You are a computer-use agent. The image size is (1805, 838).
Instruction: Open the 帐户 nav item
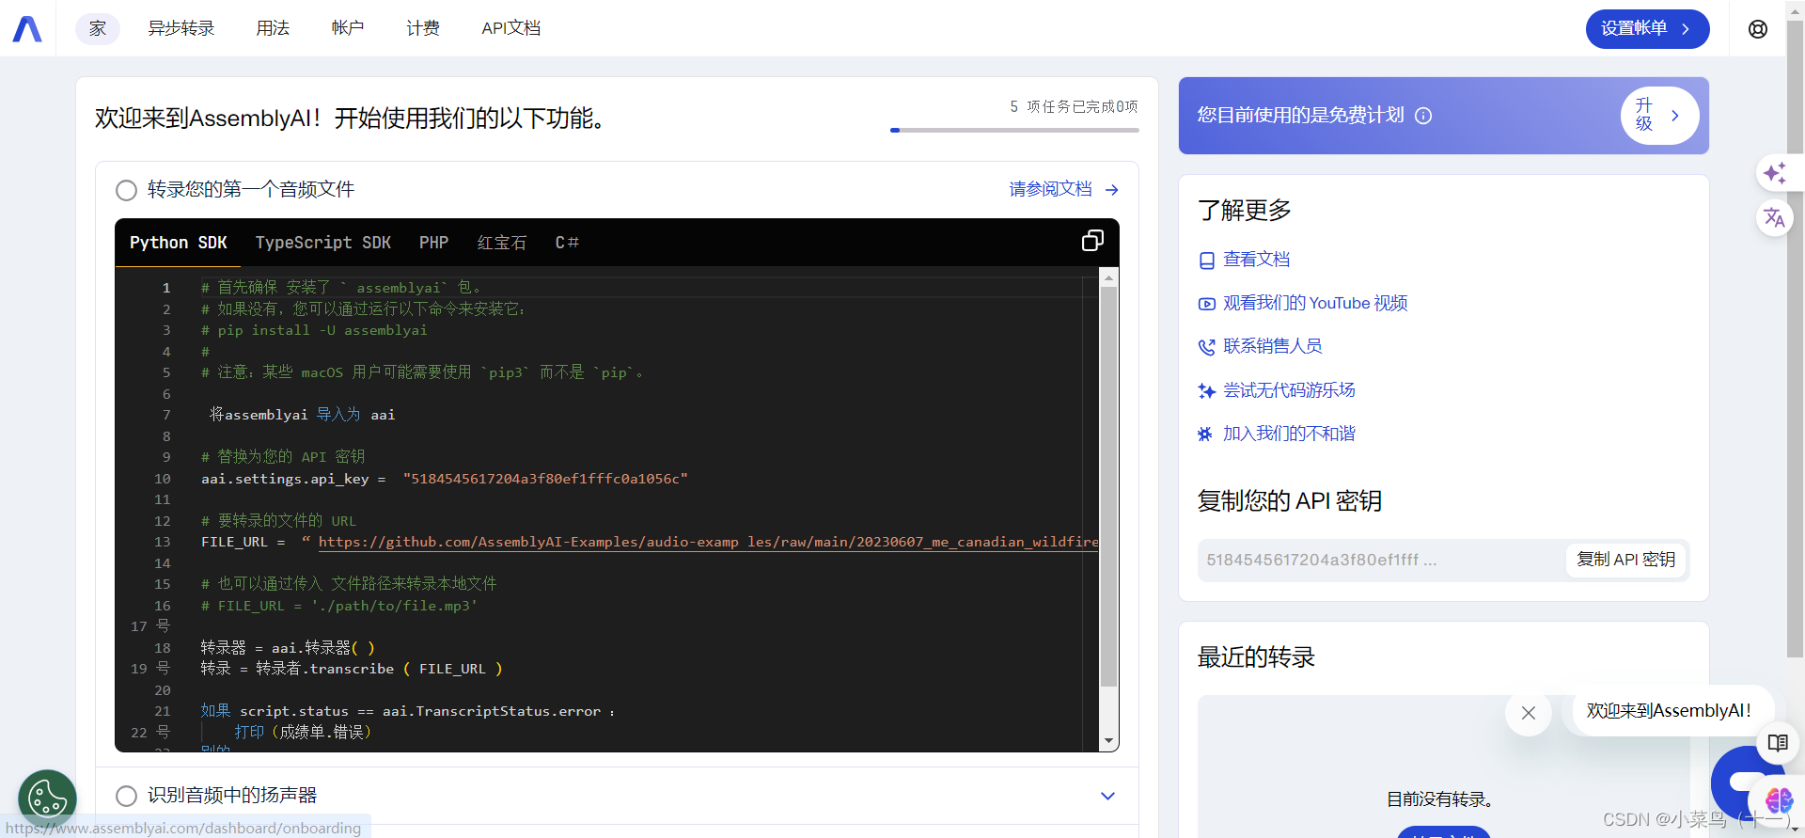(x=348, y=29)
